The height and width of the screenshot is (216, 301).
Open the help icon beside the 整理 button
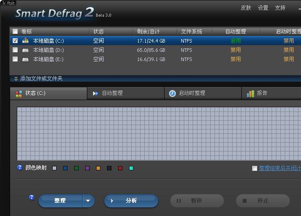(32, 197)
